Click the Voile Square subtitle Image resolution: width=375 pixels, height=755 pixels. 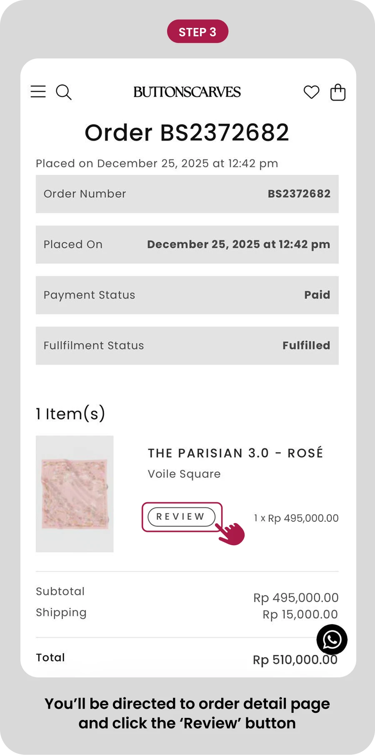pyautogui.click(x=184, y=474)
